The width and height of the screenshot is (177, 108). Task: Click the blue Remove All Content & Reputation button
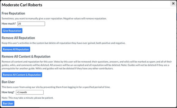click(22, 75)
